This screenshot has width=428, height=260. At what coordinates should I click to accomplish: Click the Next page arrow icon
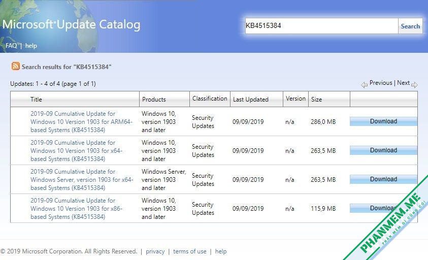click(x=414, y=85)
